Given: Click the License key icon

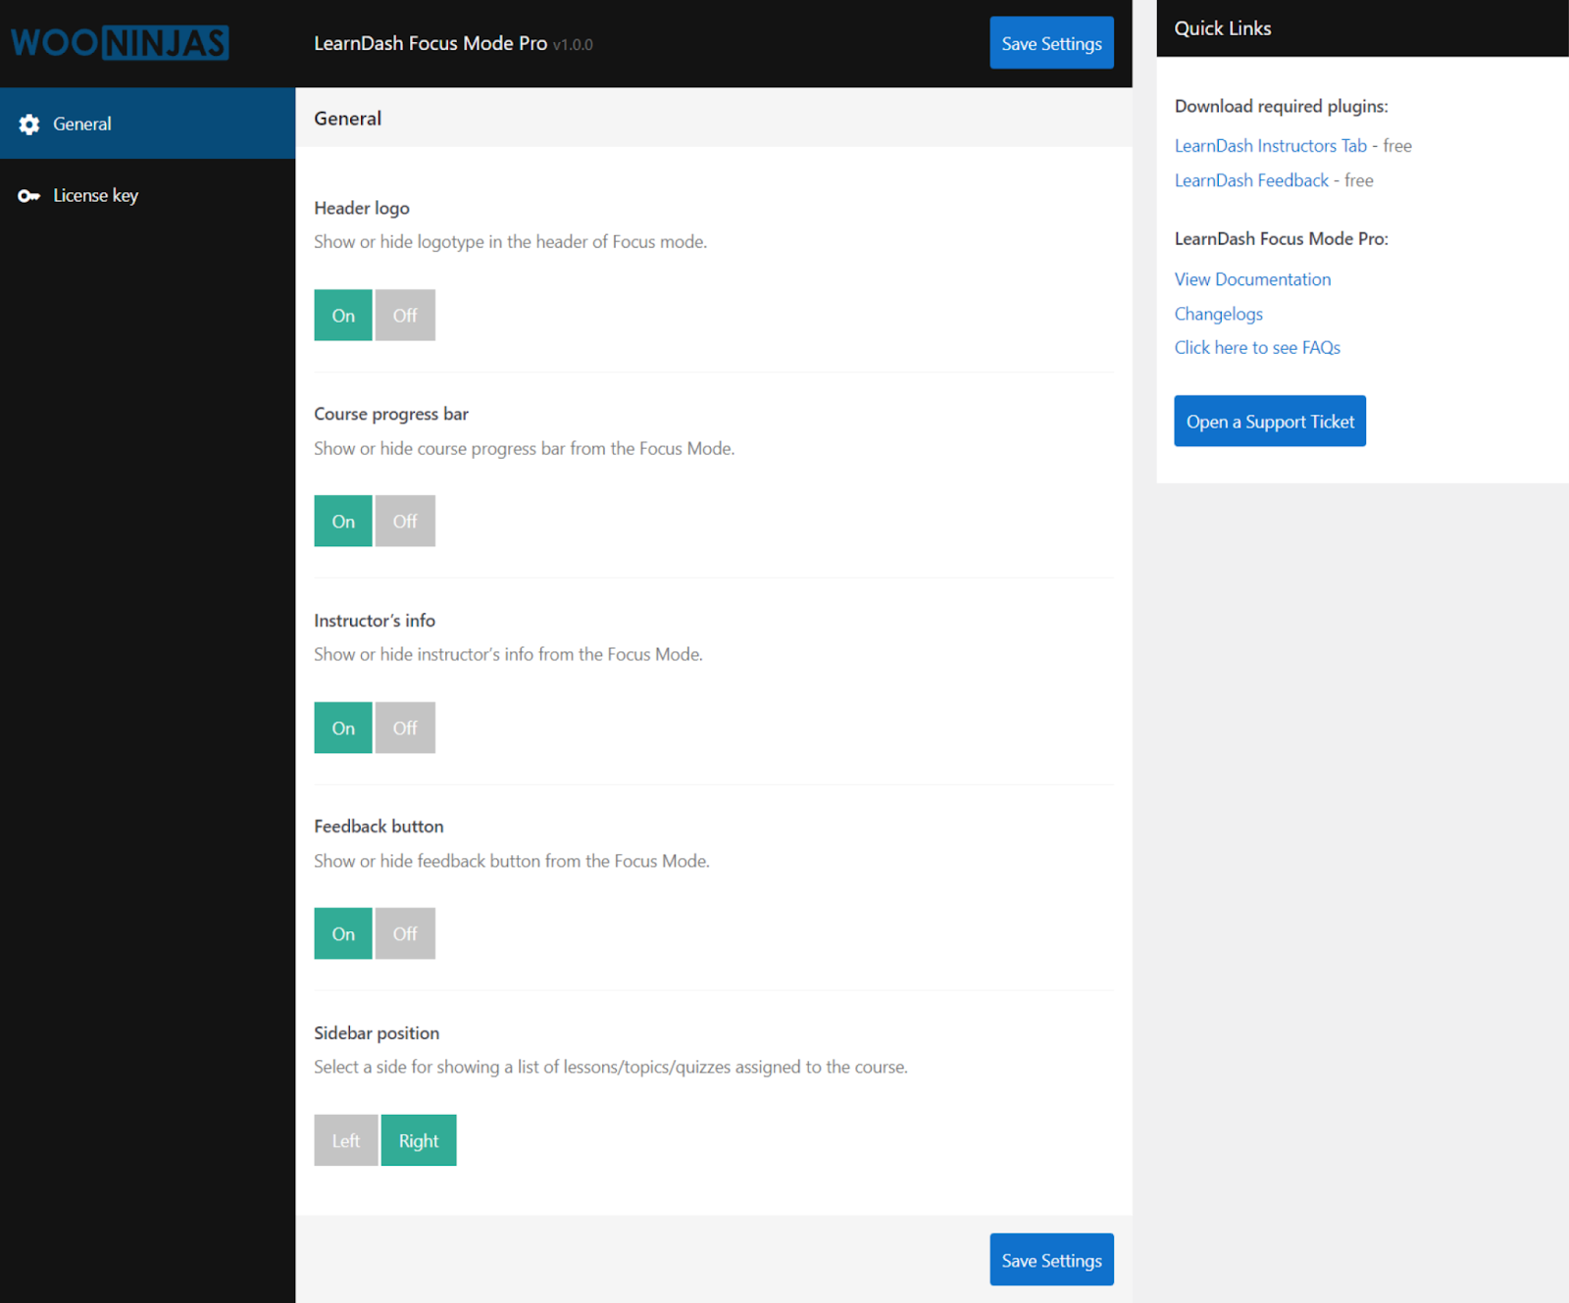Looking at the screenshot, I should point(29,196).
